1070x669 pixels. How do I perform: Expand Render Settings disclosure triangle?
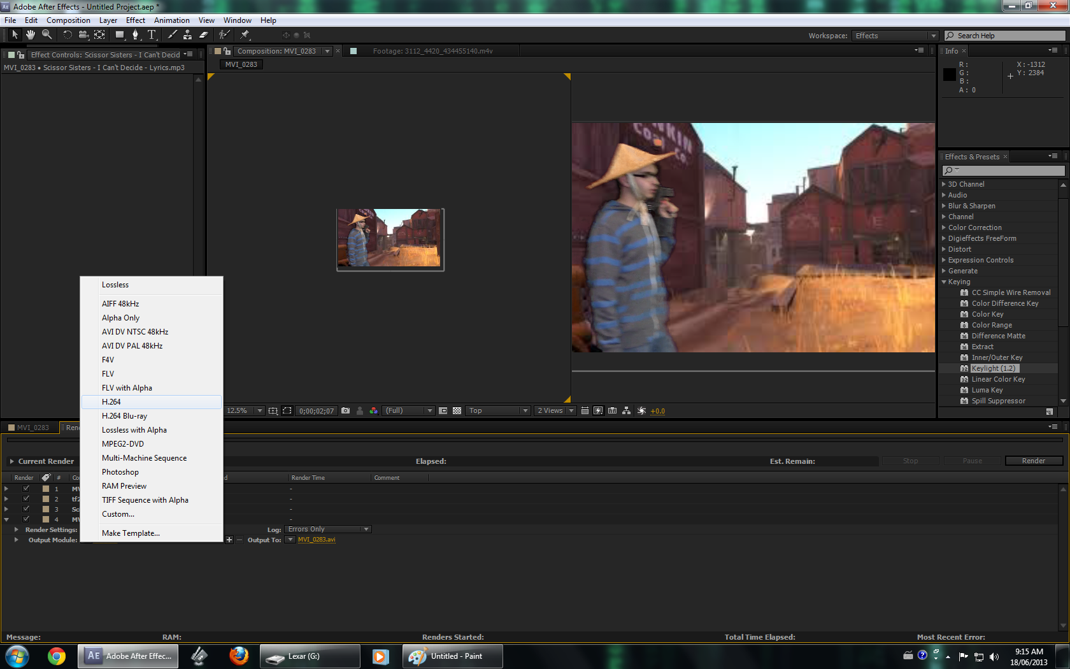tap(16, 529)
